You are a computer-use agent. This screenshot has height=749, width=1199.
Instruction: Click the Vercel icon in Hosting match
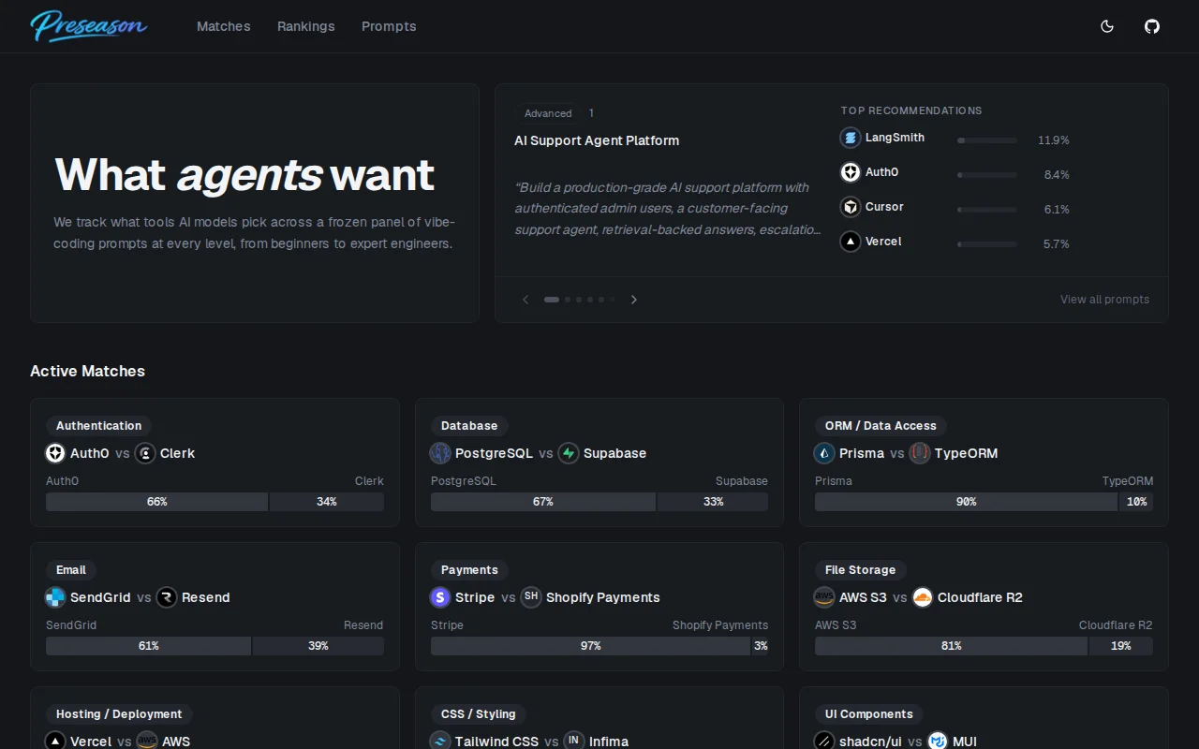coord(55,741)
